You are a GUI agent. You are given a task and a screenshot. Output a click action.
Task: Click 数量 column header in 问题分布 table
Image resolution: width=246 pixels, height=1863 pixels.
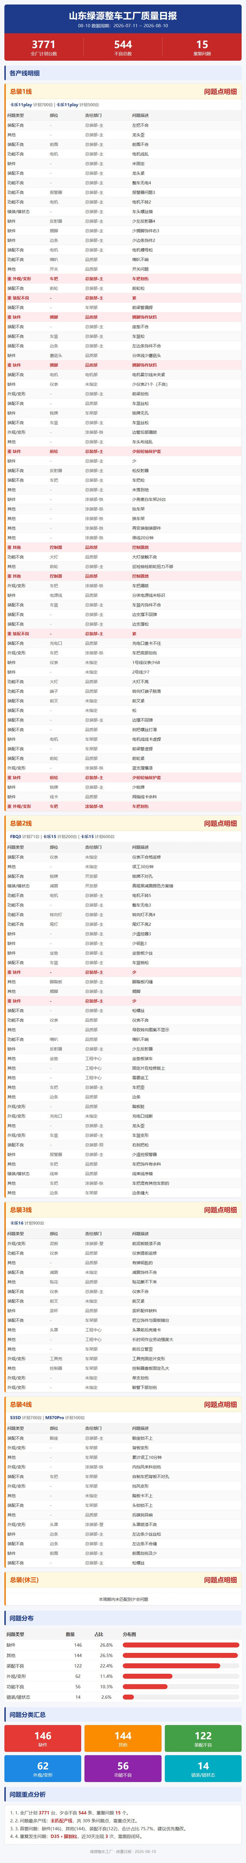pyautogui.click(x=71, y=1634)
